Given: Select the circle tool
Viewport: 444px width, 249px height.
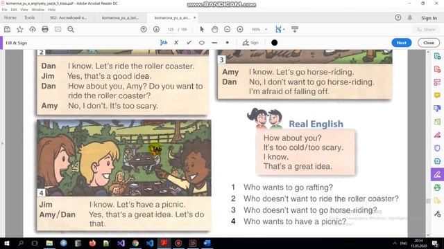Looking at the screenshot, I should [202, 43].
